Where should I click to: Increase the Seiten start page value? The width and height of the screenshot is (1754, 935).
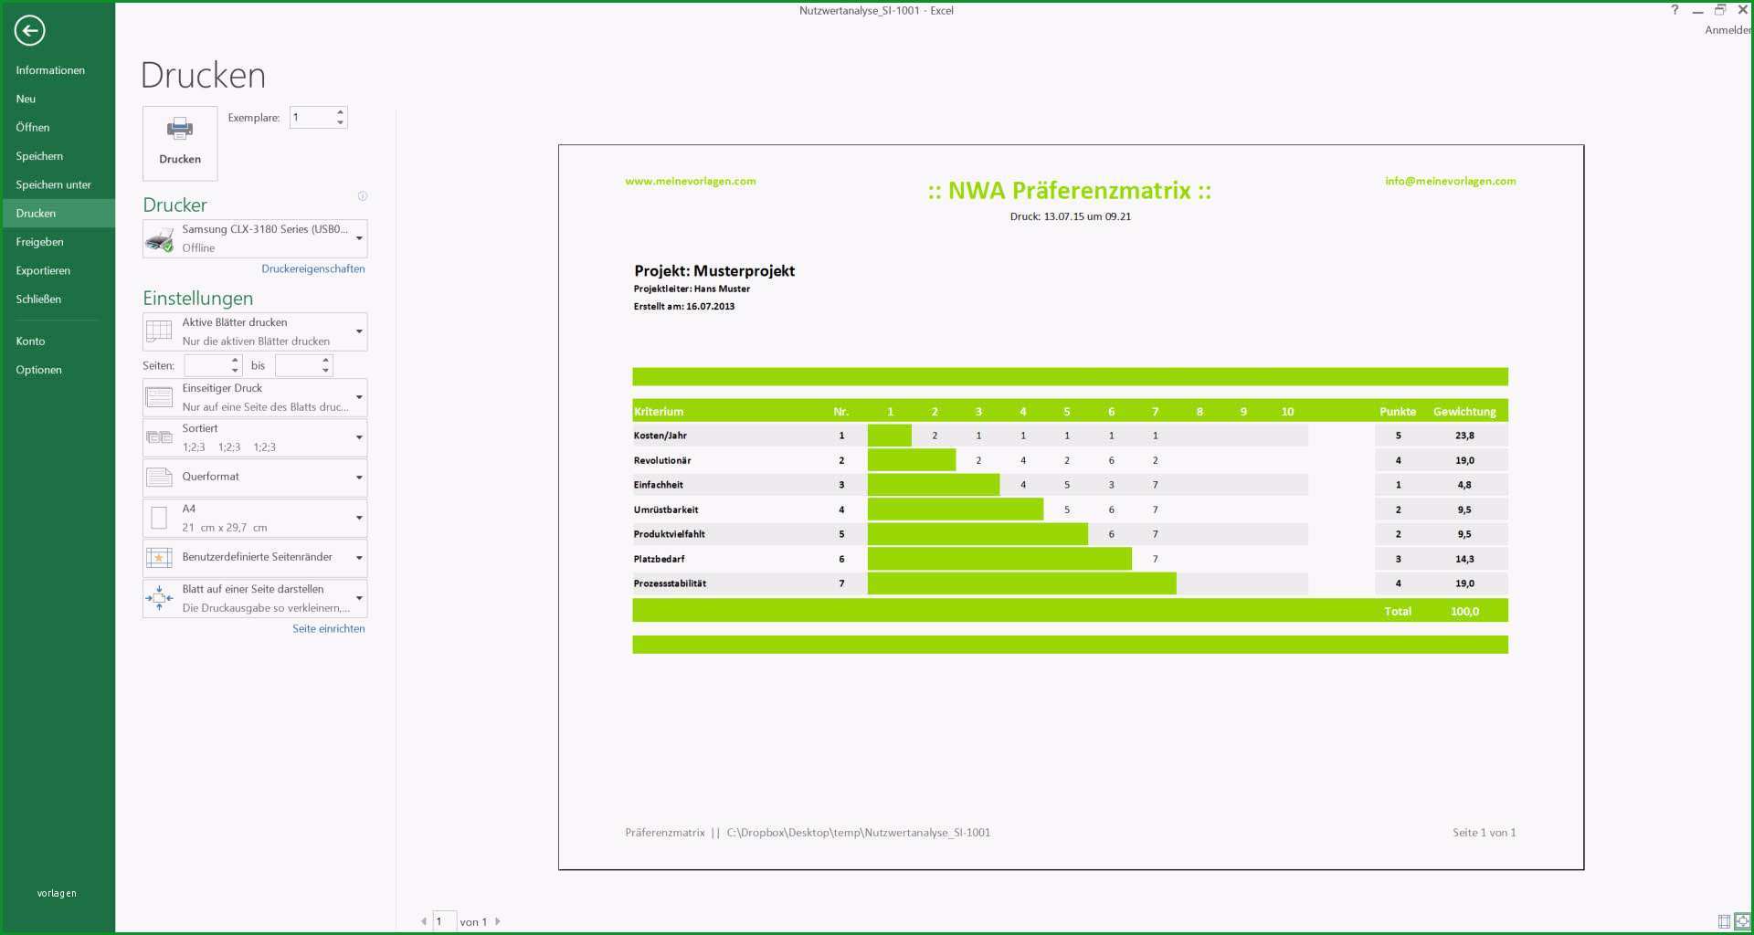click(235, 361)
